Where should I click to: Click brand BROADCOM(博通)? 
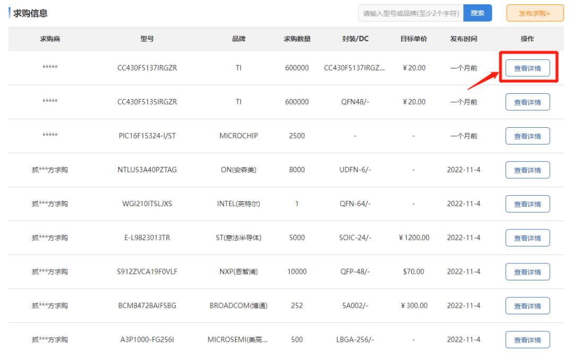[239, 305]
